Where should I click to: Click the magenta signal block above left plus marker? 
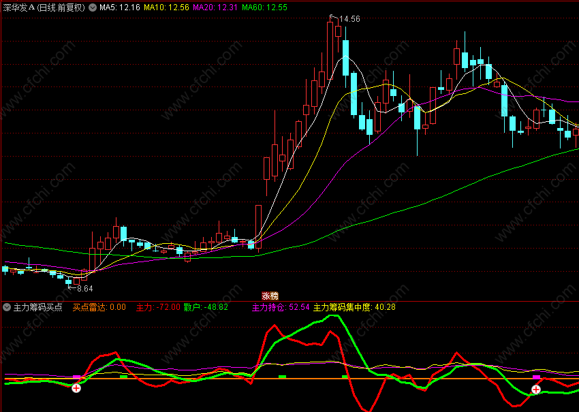76,377
